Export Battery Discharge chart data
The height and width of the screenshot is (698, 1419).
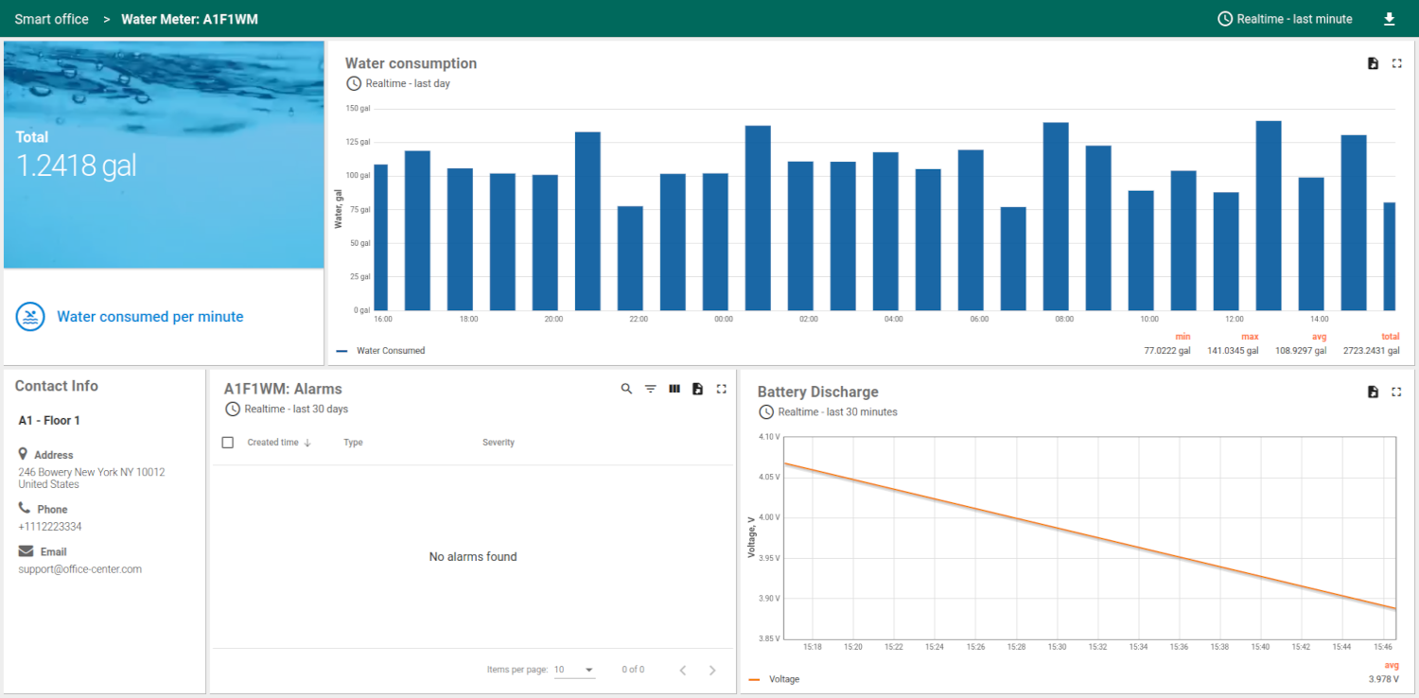tap(1373, 391)
